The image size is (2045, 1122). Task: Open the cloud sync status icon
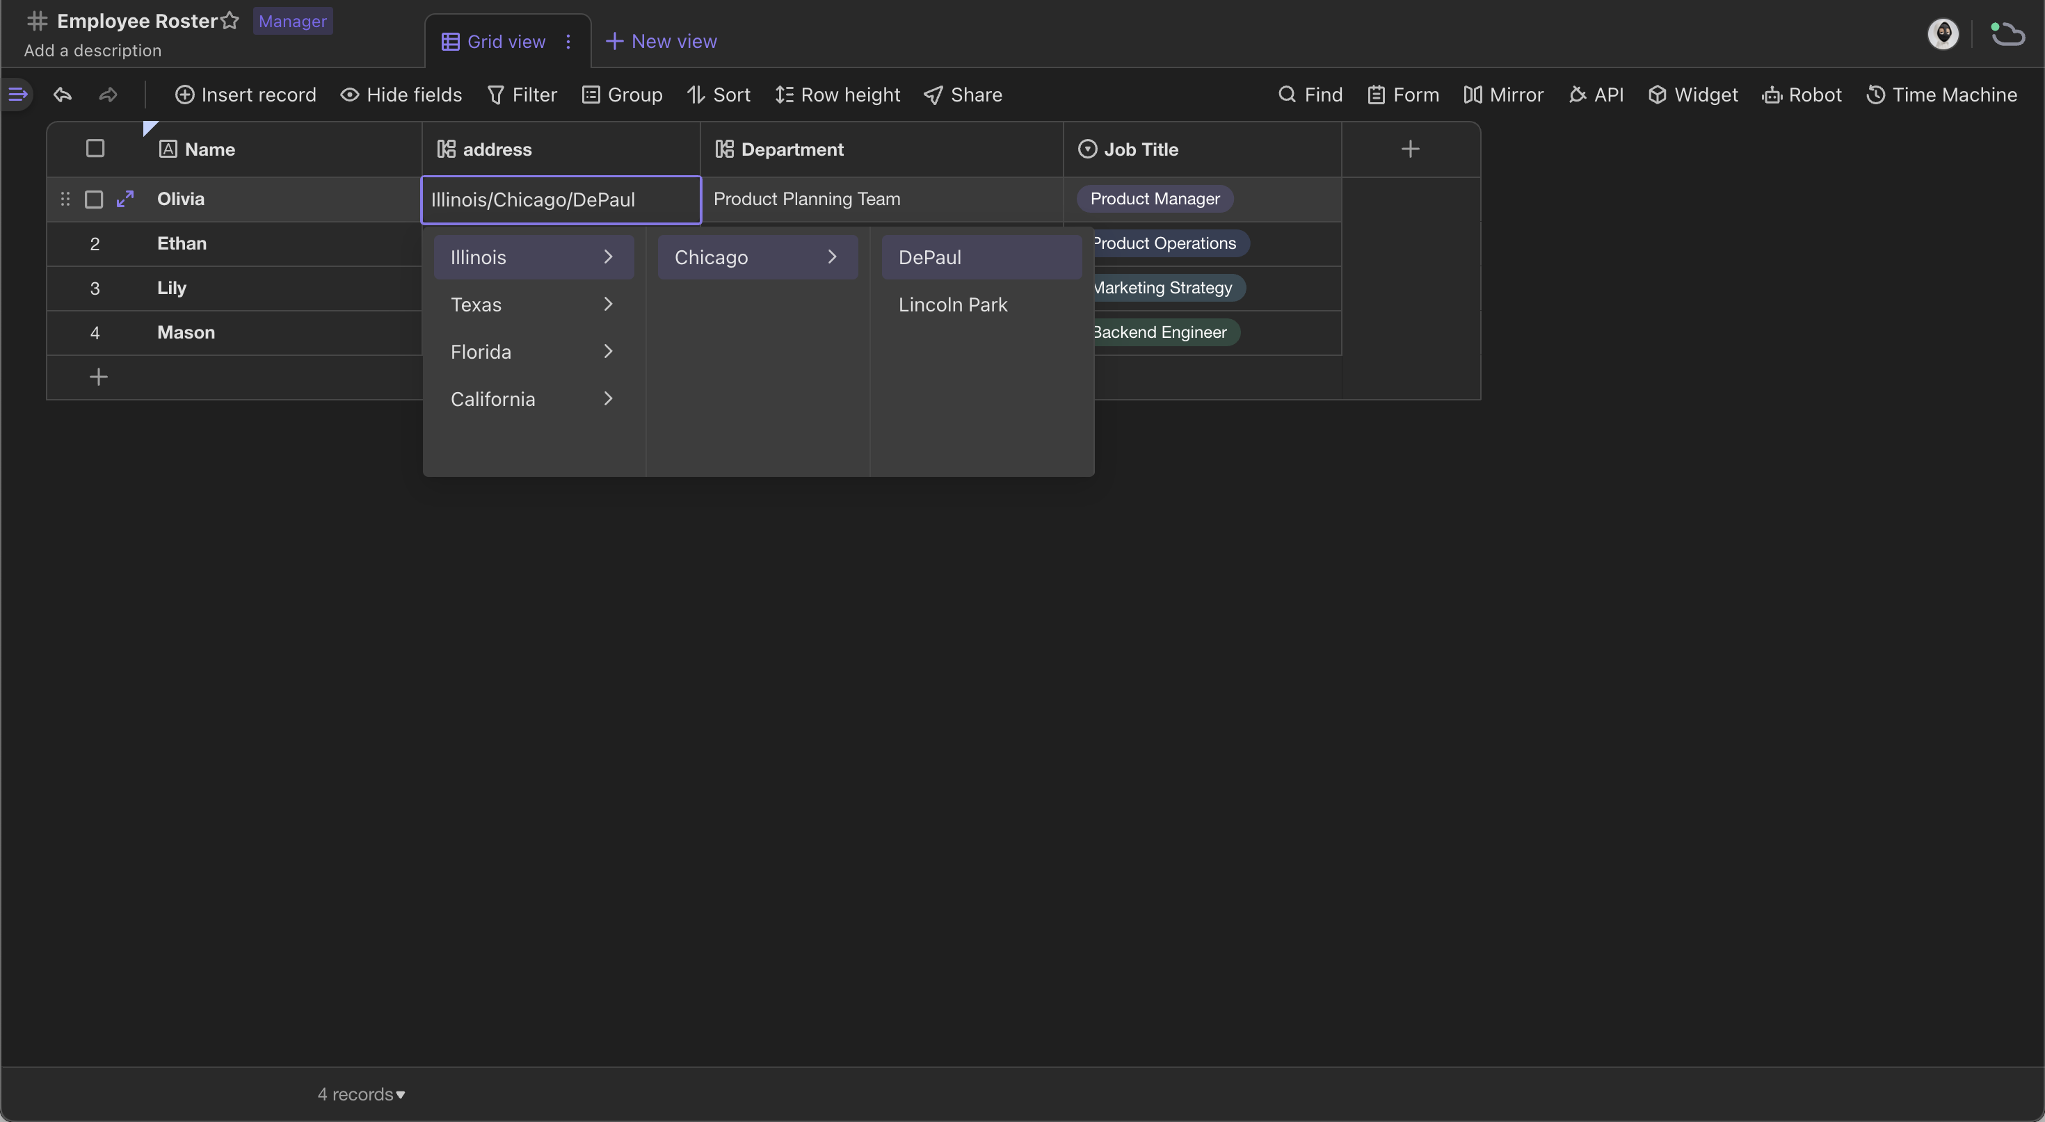click(x=2007, y=34)
